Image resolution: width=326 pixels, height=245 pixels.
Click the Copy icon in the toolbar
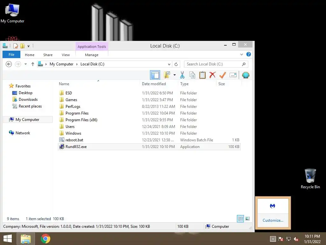click(192, 75)
